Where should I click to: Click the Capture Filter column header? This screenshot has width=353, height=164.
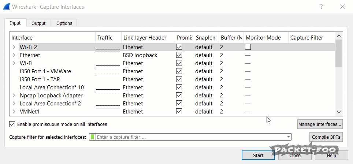[312, 38]
